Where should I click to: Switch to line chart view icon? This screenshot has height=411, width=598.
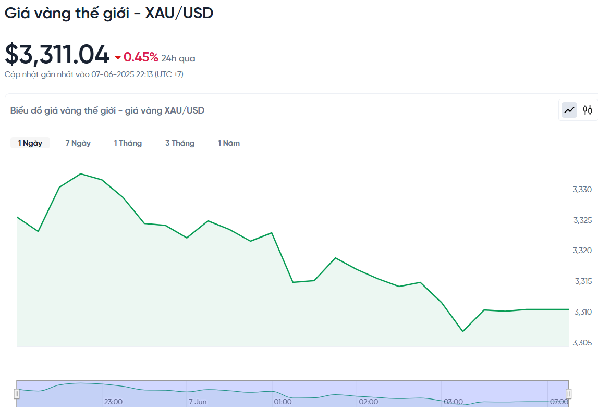pyautogui.click(x=569, y=110)
